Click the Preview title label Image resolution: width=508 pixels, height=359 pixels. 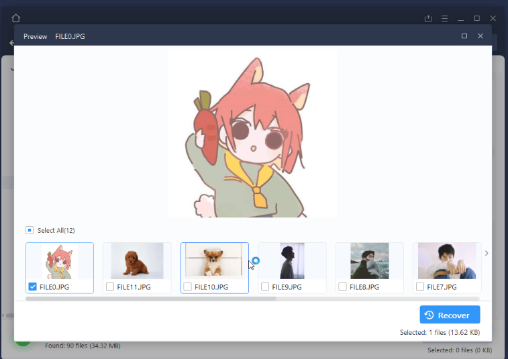click(x=36, y=37)
